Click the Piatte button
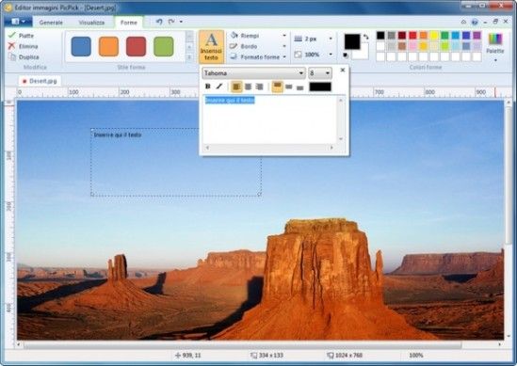The height and width of the screenshot is (366, 517). (x=21, y=35)
